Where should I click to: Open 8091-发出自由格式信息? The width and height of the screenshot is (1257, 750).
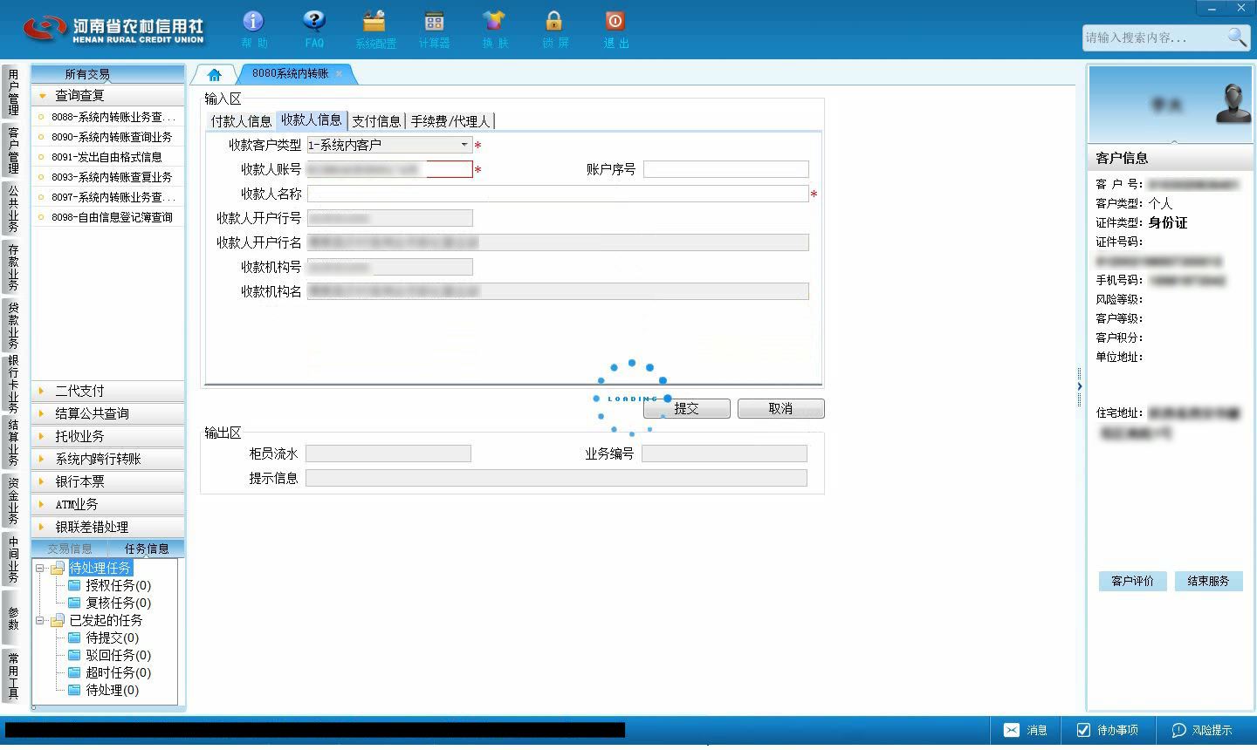tap(108, 157)
